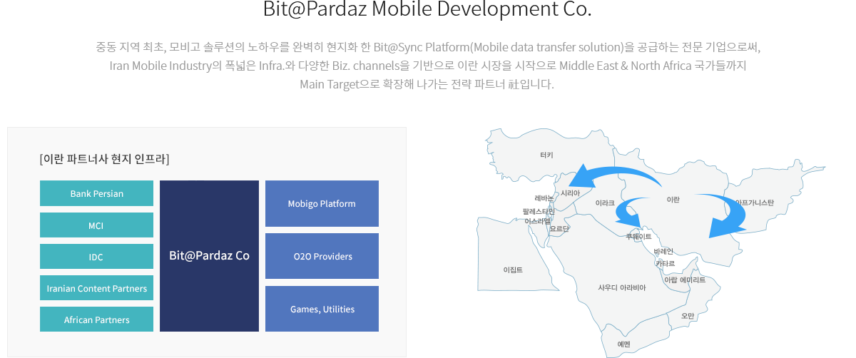Select the Games, Utilities box
The image size is (856, 358).
point(322,309)
